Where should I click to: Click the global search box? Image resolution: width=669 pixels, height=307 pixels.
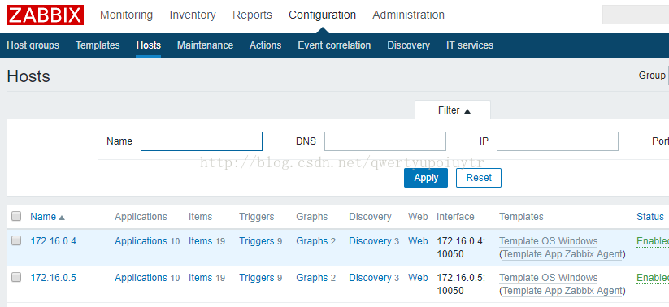636,15
